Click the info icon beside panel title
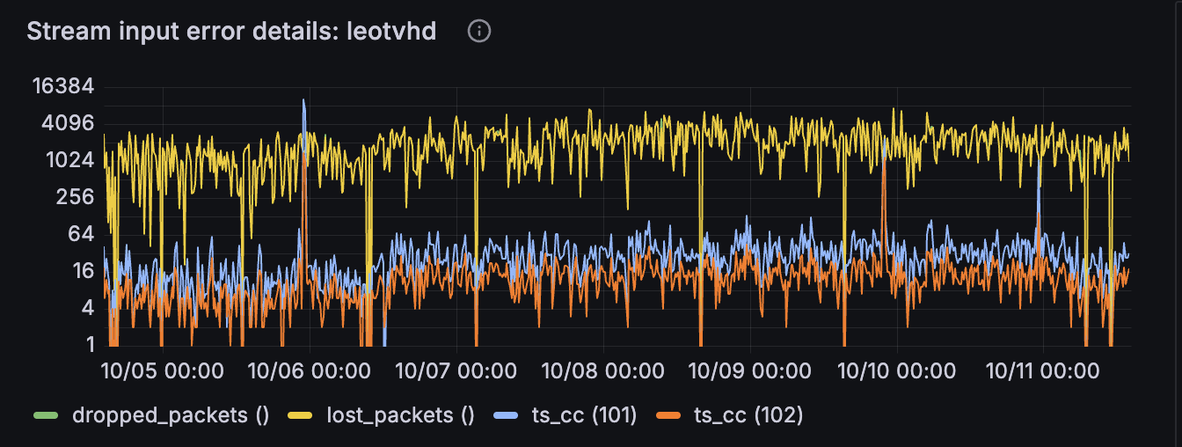The width and height of the screenshot is (1182, 447). 479,32
